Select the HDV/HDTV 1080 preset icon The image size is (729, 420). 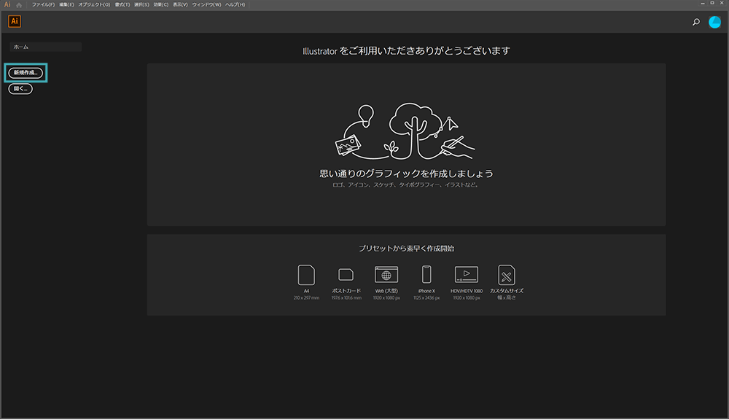(x=467, y=274)
